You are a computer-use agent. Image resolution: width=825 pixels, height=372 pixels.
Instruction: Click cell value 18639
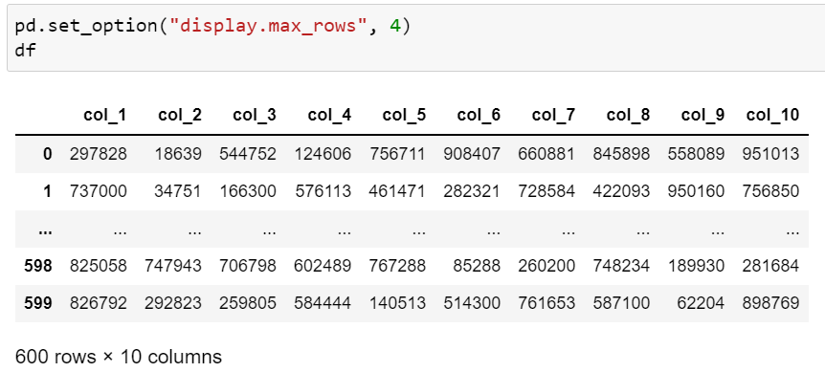177,154
